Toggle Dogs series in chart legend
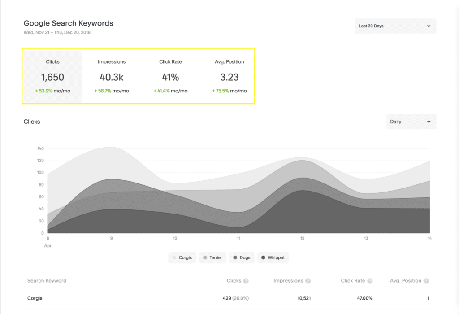Viewport: 459px width, 314px height. click(x=242, y=258)
